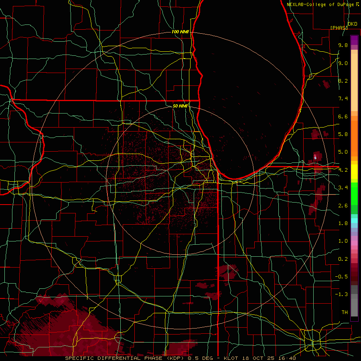Click the 9.8 value on the color scale
The image size is (361, 361).
pos(343,45)
